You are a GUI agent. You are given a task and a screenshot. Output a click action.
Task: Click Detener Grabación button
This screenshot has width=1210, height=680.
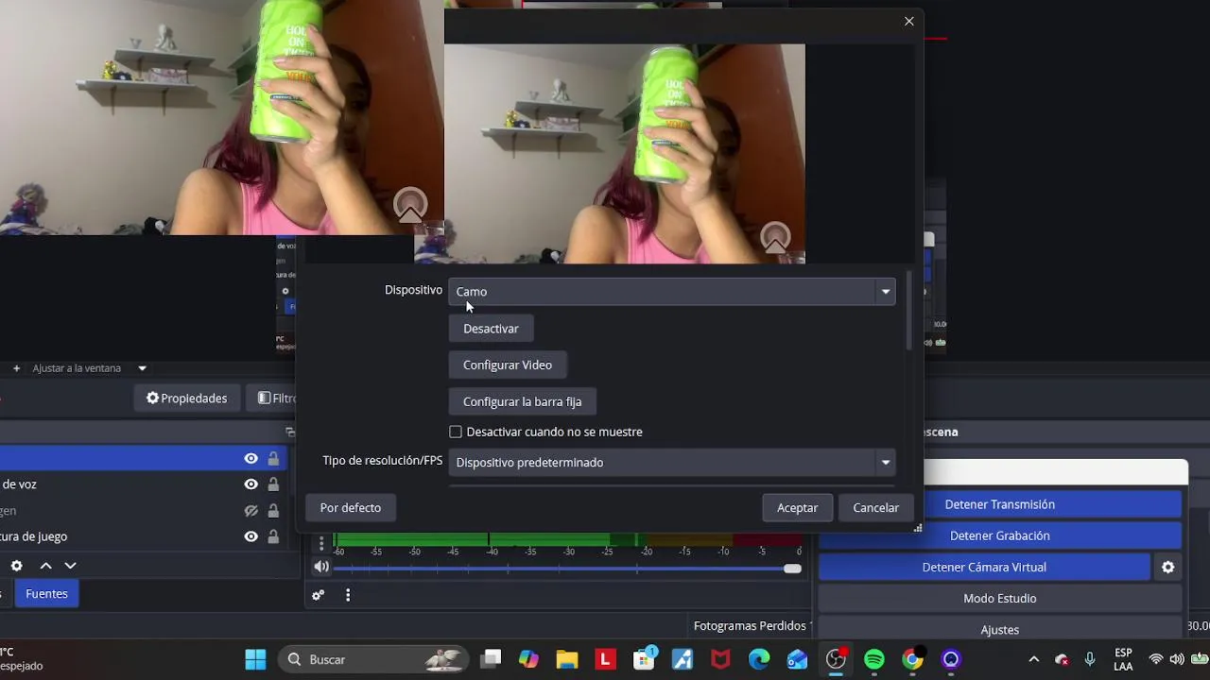pos(999,535)
